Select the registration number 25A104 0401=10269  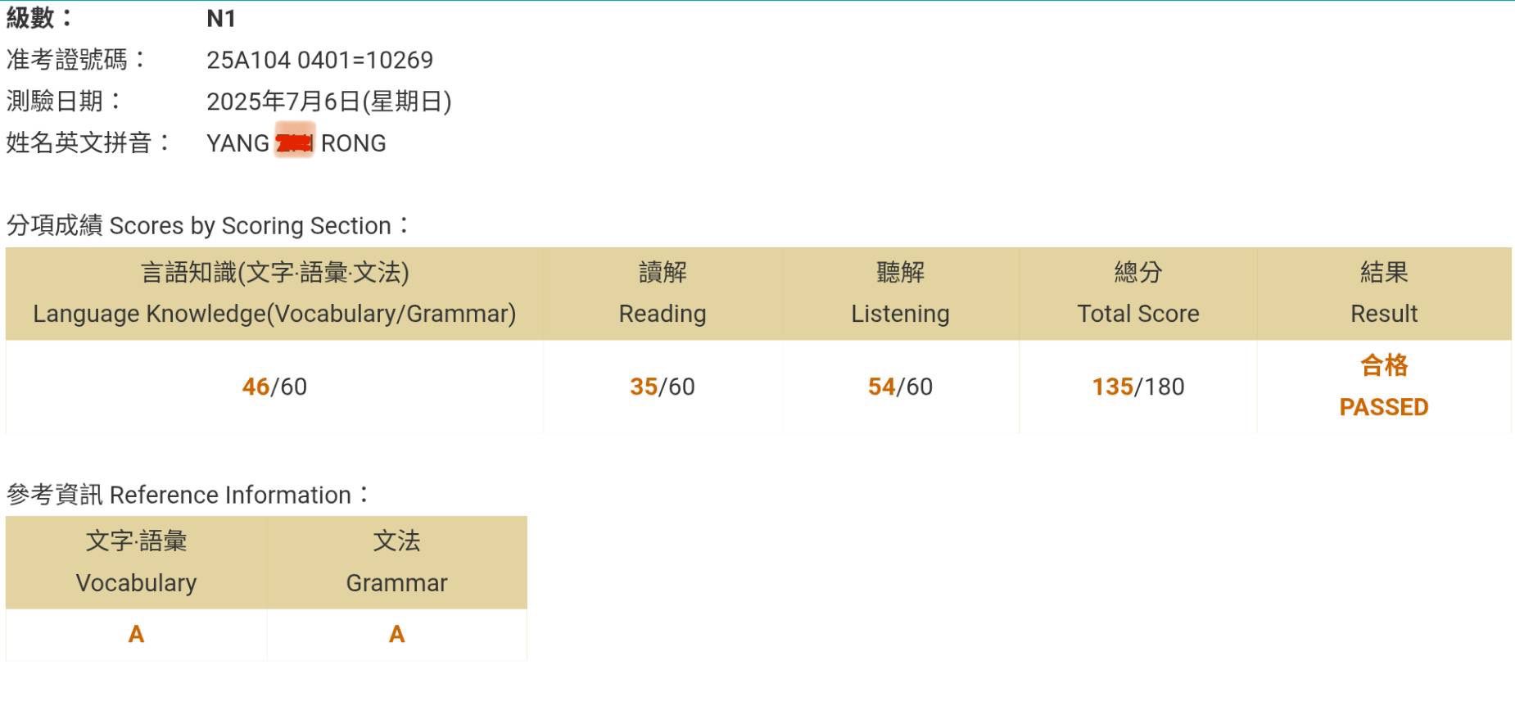319,60
